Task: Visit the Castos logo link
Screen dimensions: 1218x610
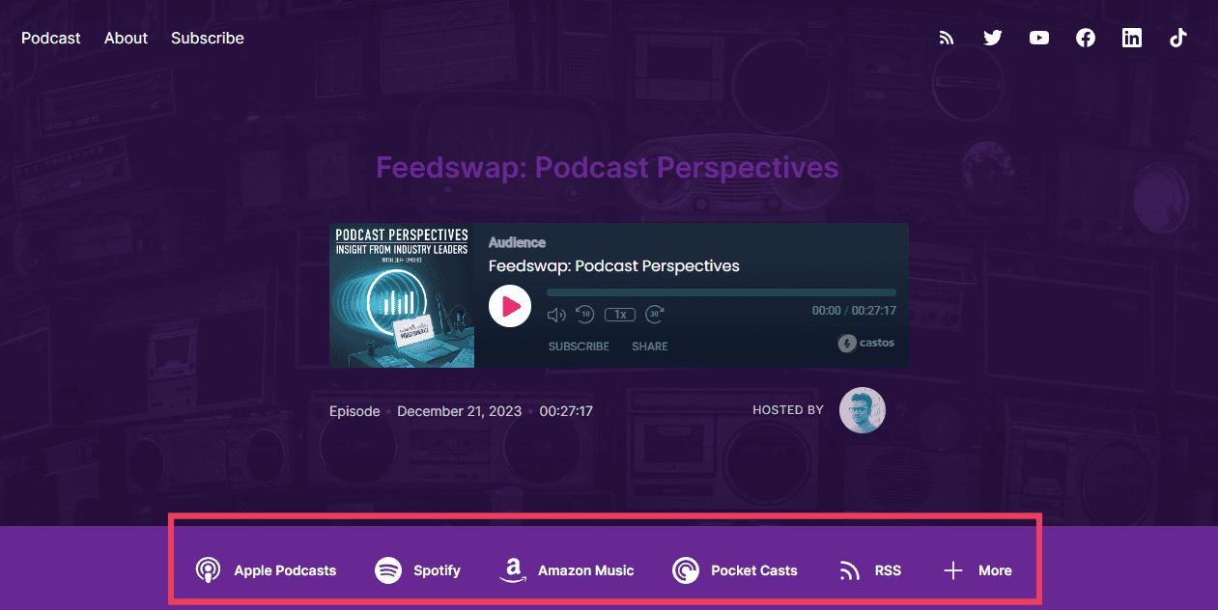Action: 866,343
